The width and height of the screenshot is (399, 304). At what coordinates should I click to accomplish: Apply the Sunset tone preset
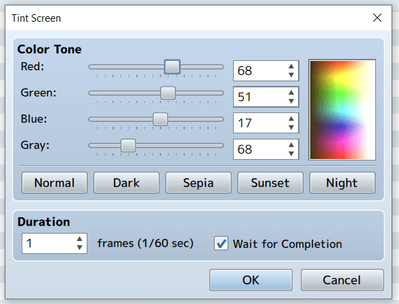270,183
